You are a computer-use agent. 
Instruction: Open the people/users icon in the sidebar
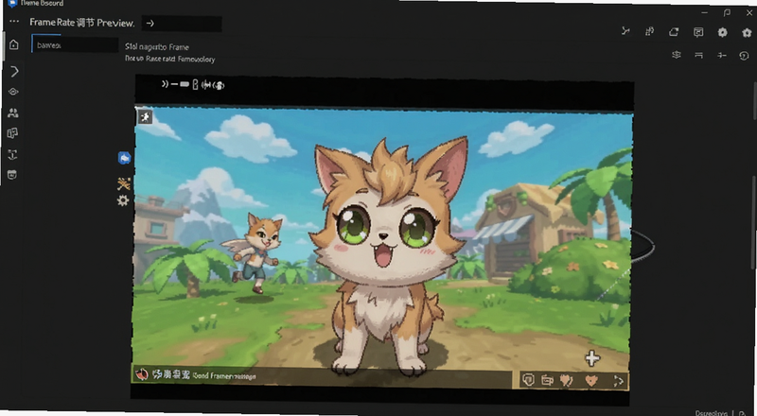13,113
